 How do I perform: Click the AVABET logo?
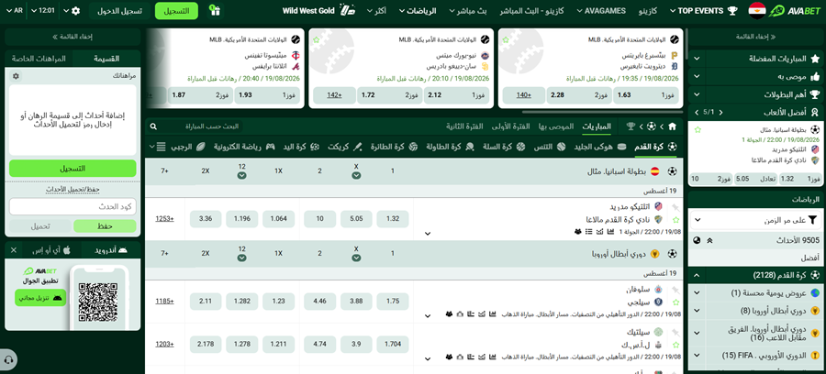(796, 10)
